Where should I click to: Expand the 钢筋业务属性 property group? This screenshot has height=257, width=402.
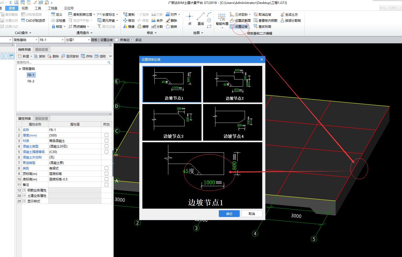(24, 190)
